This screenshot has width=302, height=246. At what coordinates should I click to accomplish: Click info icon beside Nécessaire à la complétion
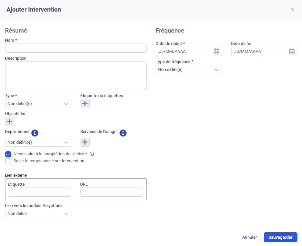pyautogui.click(x=92, y=154)
